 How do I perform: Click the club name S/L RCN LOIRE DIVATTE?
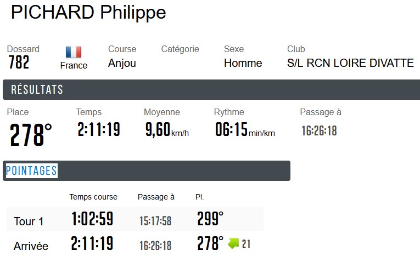point(350,64)
